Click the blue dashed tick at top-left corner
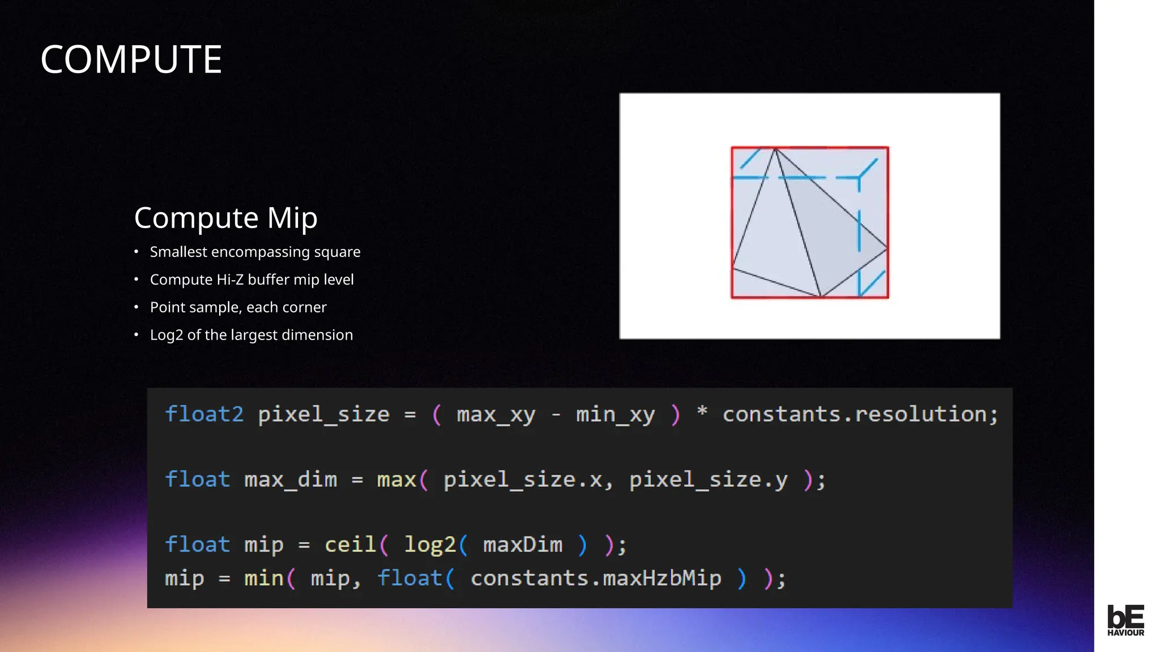Screen dimensions: 1160x652 (x=750, y=158)
